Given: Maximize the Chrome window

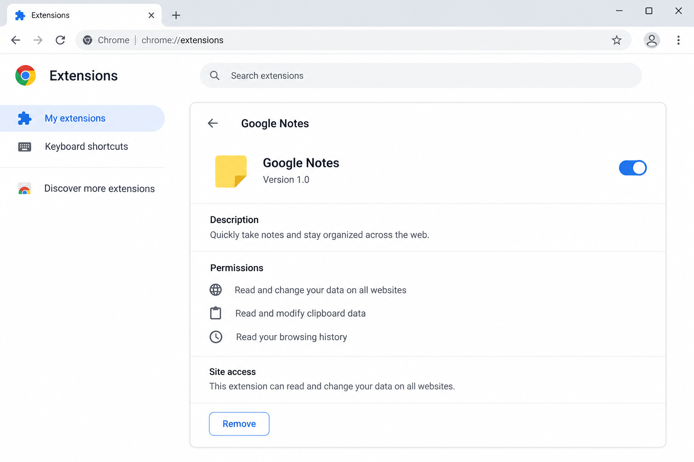Looking at the screenshot, I should point(649,11).
